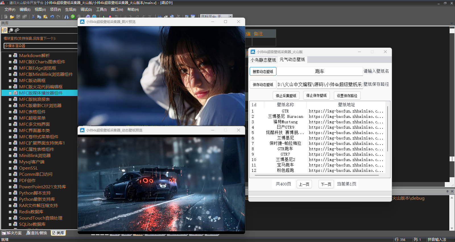The width and height of the screenshot is (455, 242).
Task: Click the pin icon of the output panel
Action: point(447,191)
